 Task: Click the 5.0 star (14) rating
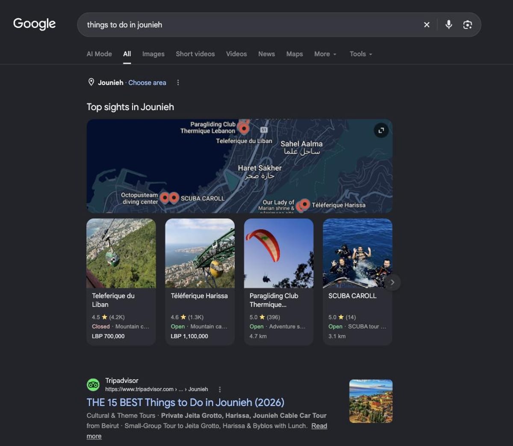[342, 317]
